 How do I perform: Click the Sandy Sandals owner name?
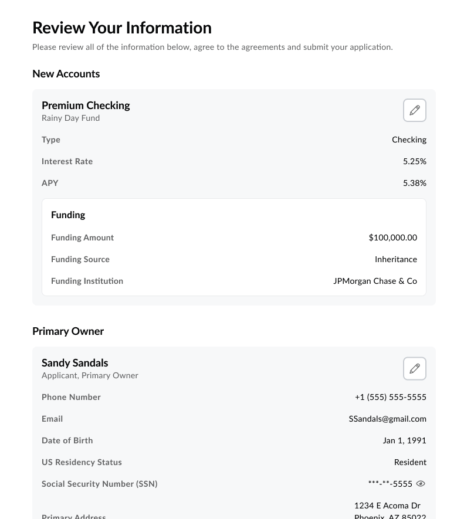point(75,363)
